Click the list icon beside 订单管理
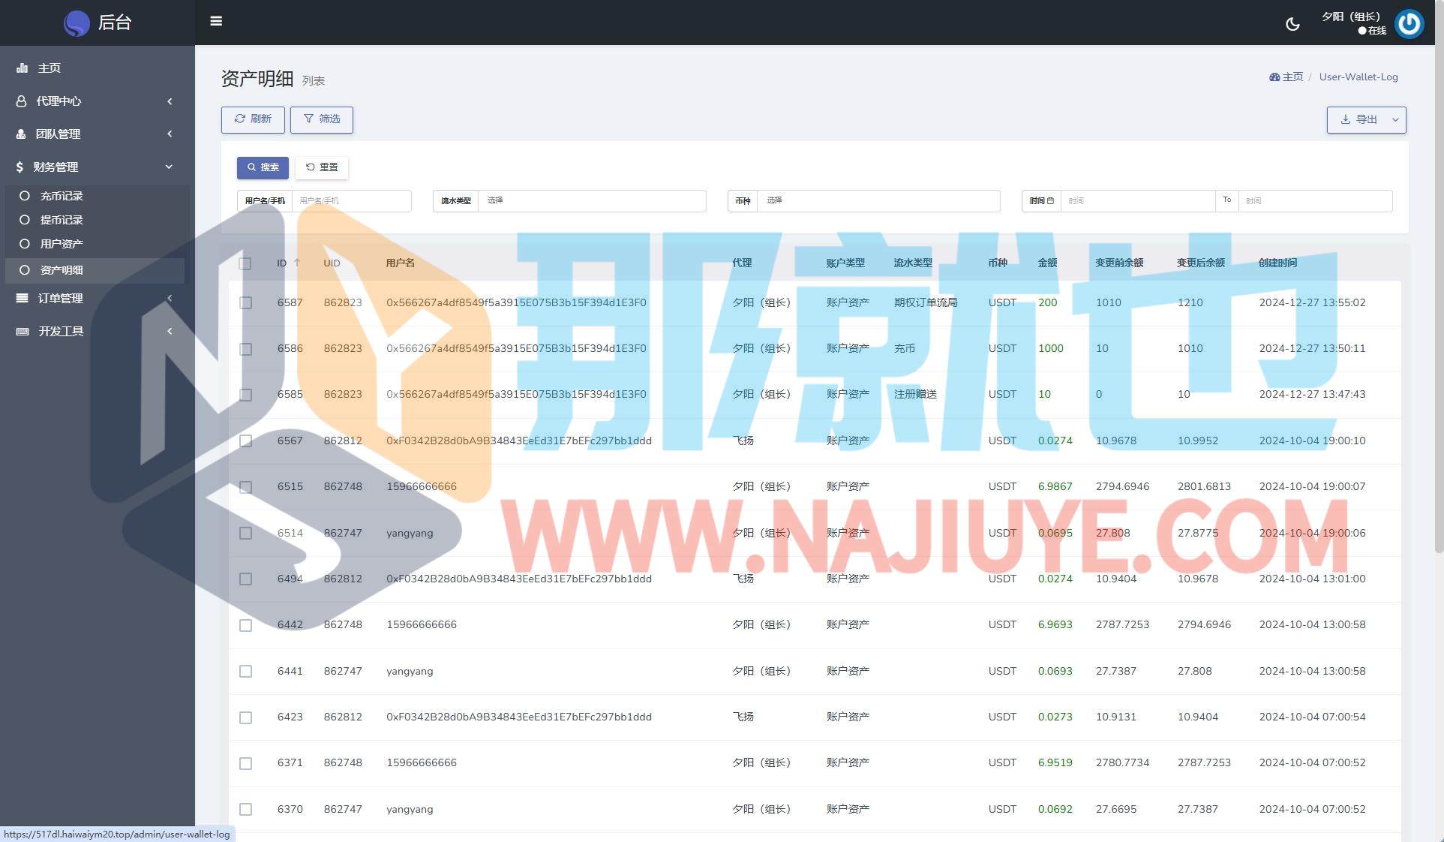Viewport: 1444px width, 842px height. 23,298
